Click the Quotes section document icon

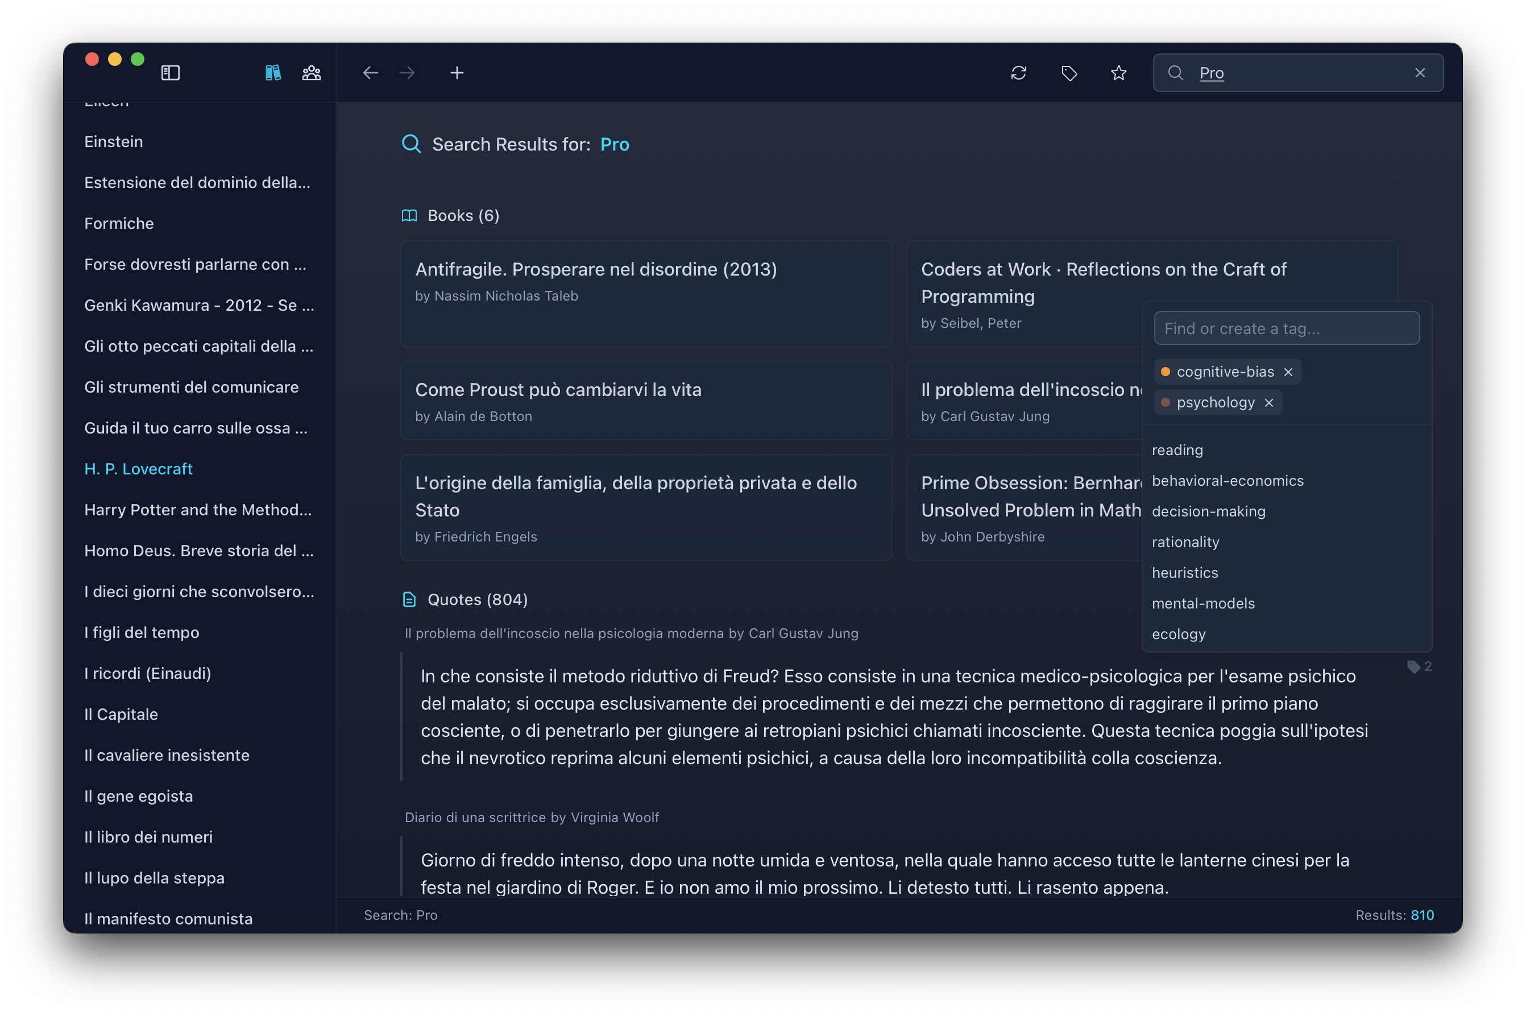pos(409,599)
